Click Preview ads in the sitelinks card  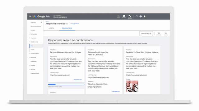116,91
